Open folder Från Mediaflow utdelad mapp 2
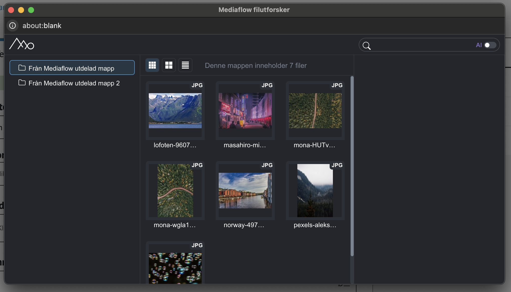The image size is (511, 292). (x=72, y=83)
